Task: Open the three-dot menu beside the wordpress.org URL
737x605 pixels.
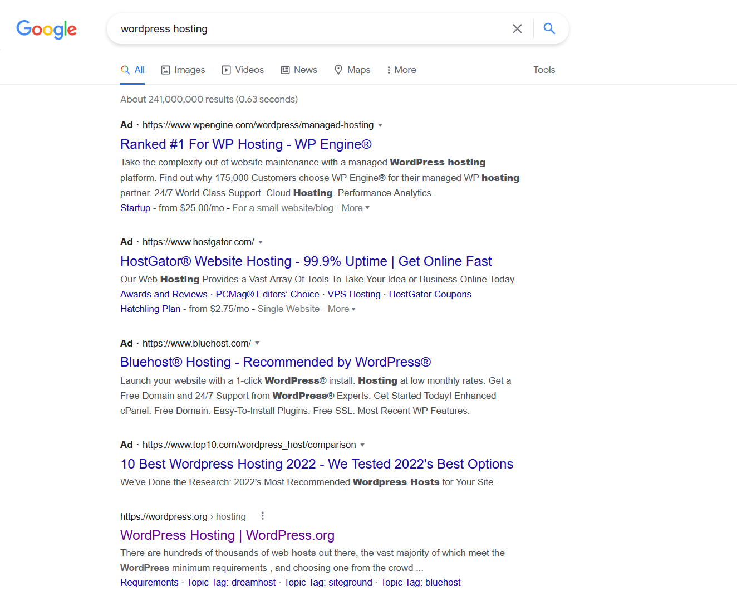Action: tap(262, 516)
